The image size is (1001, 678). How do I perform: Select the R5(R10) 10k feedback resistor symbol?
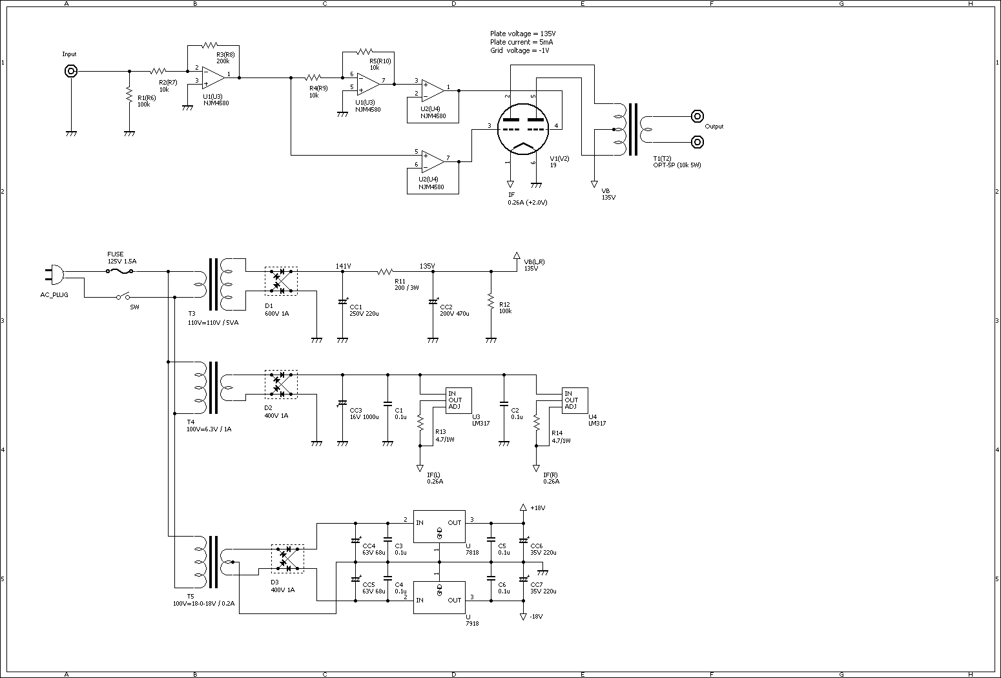[x=366, y=52]
